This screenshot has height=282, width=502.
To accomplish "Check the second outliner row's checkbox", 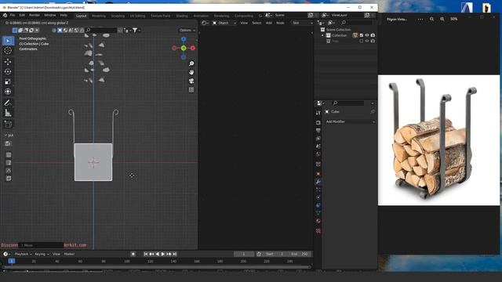I will [x=362, y=41].
